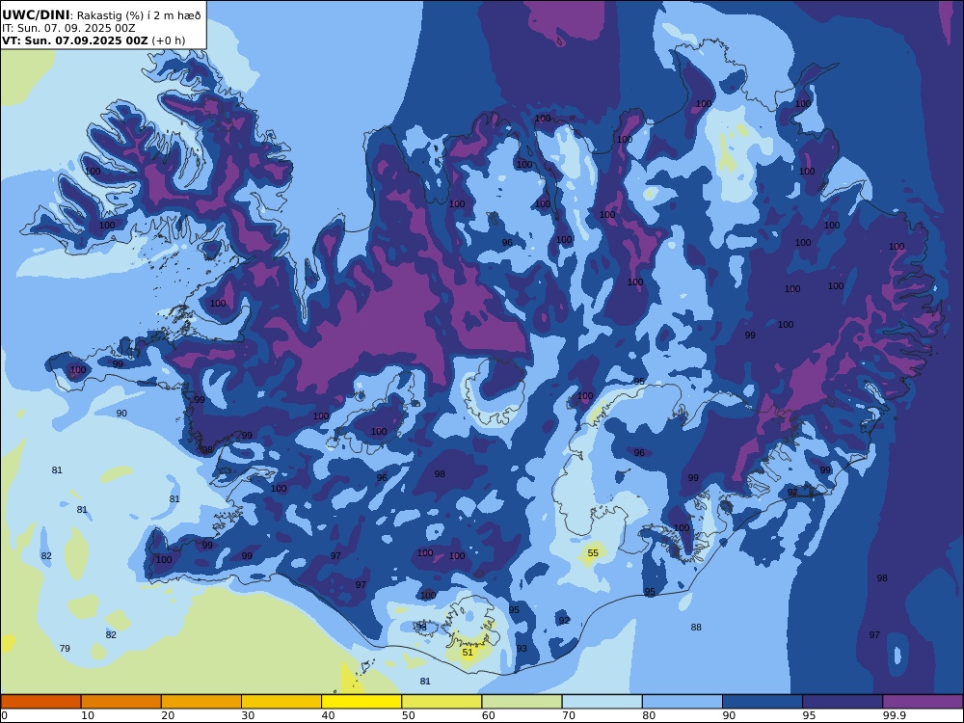This screenshot has height=723, width=964.
Task: Click the bright yellow 40–50 legend swatch
Action: pos(361,702)
